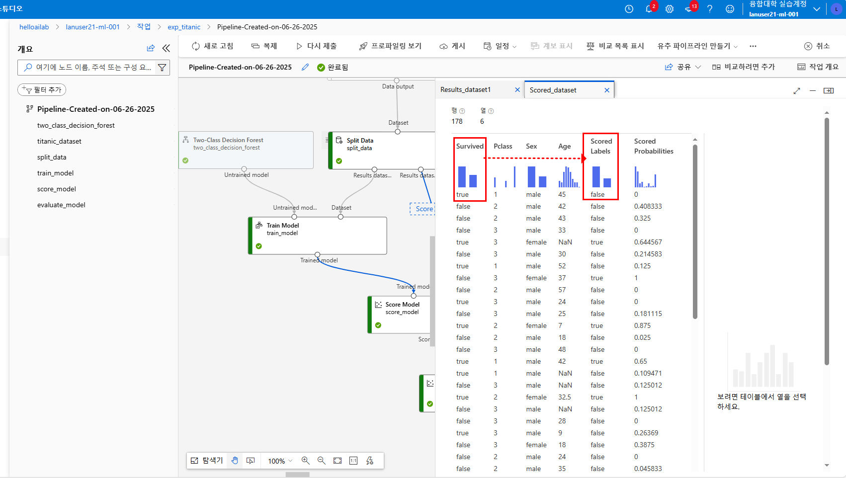846x478 pixels.
Task: Click the fit-to-screen icon in canvas toolbar
Action: [337, 461]
